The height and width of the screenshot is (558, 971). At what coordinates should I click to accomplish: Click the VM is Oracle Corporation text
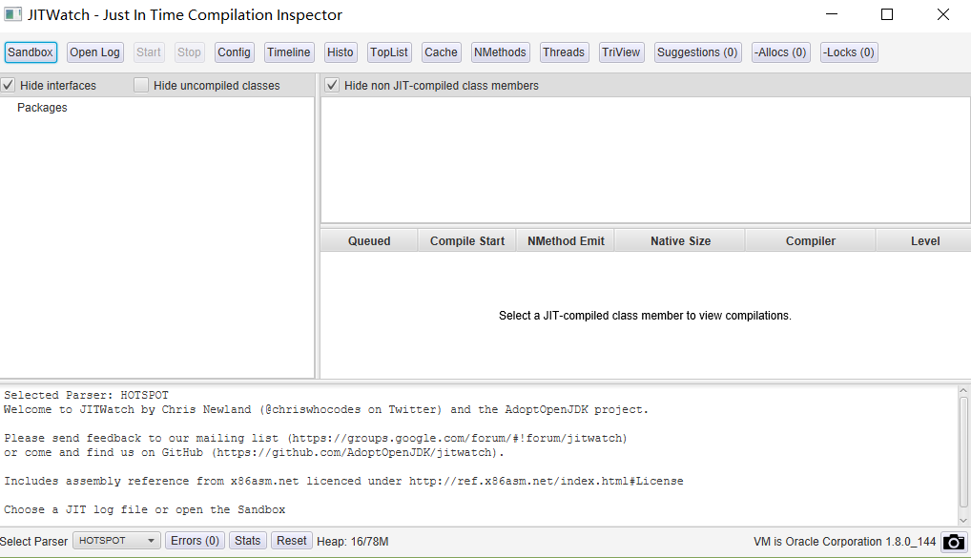pyautogui.click(x=844, y=542)
